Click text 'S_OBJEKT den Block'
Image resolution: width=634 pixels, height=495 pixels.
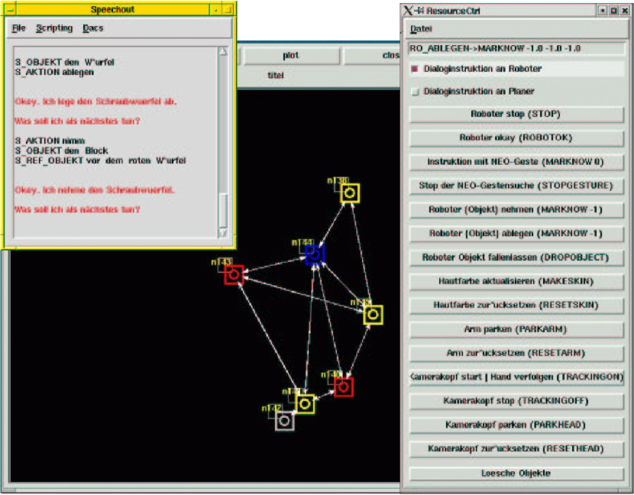coord(61,150)
